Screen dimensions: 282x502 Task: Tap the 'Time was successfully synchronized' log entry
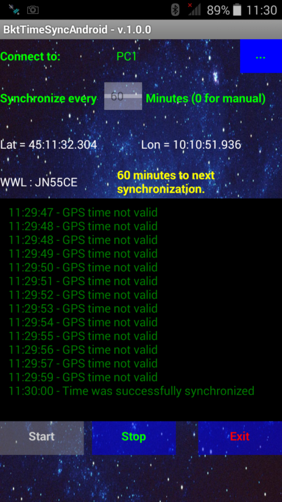(132, 391)
